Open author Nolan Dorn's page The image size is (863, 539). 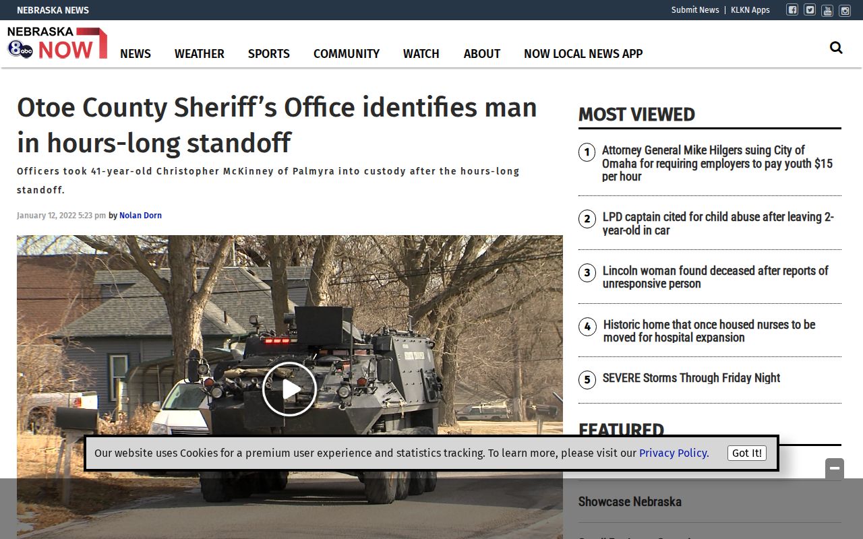tap(140, 216)
